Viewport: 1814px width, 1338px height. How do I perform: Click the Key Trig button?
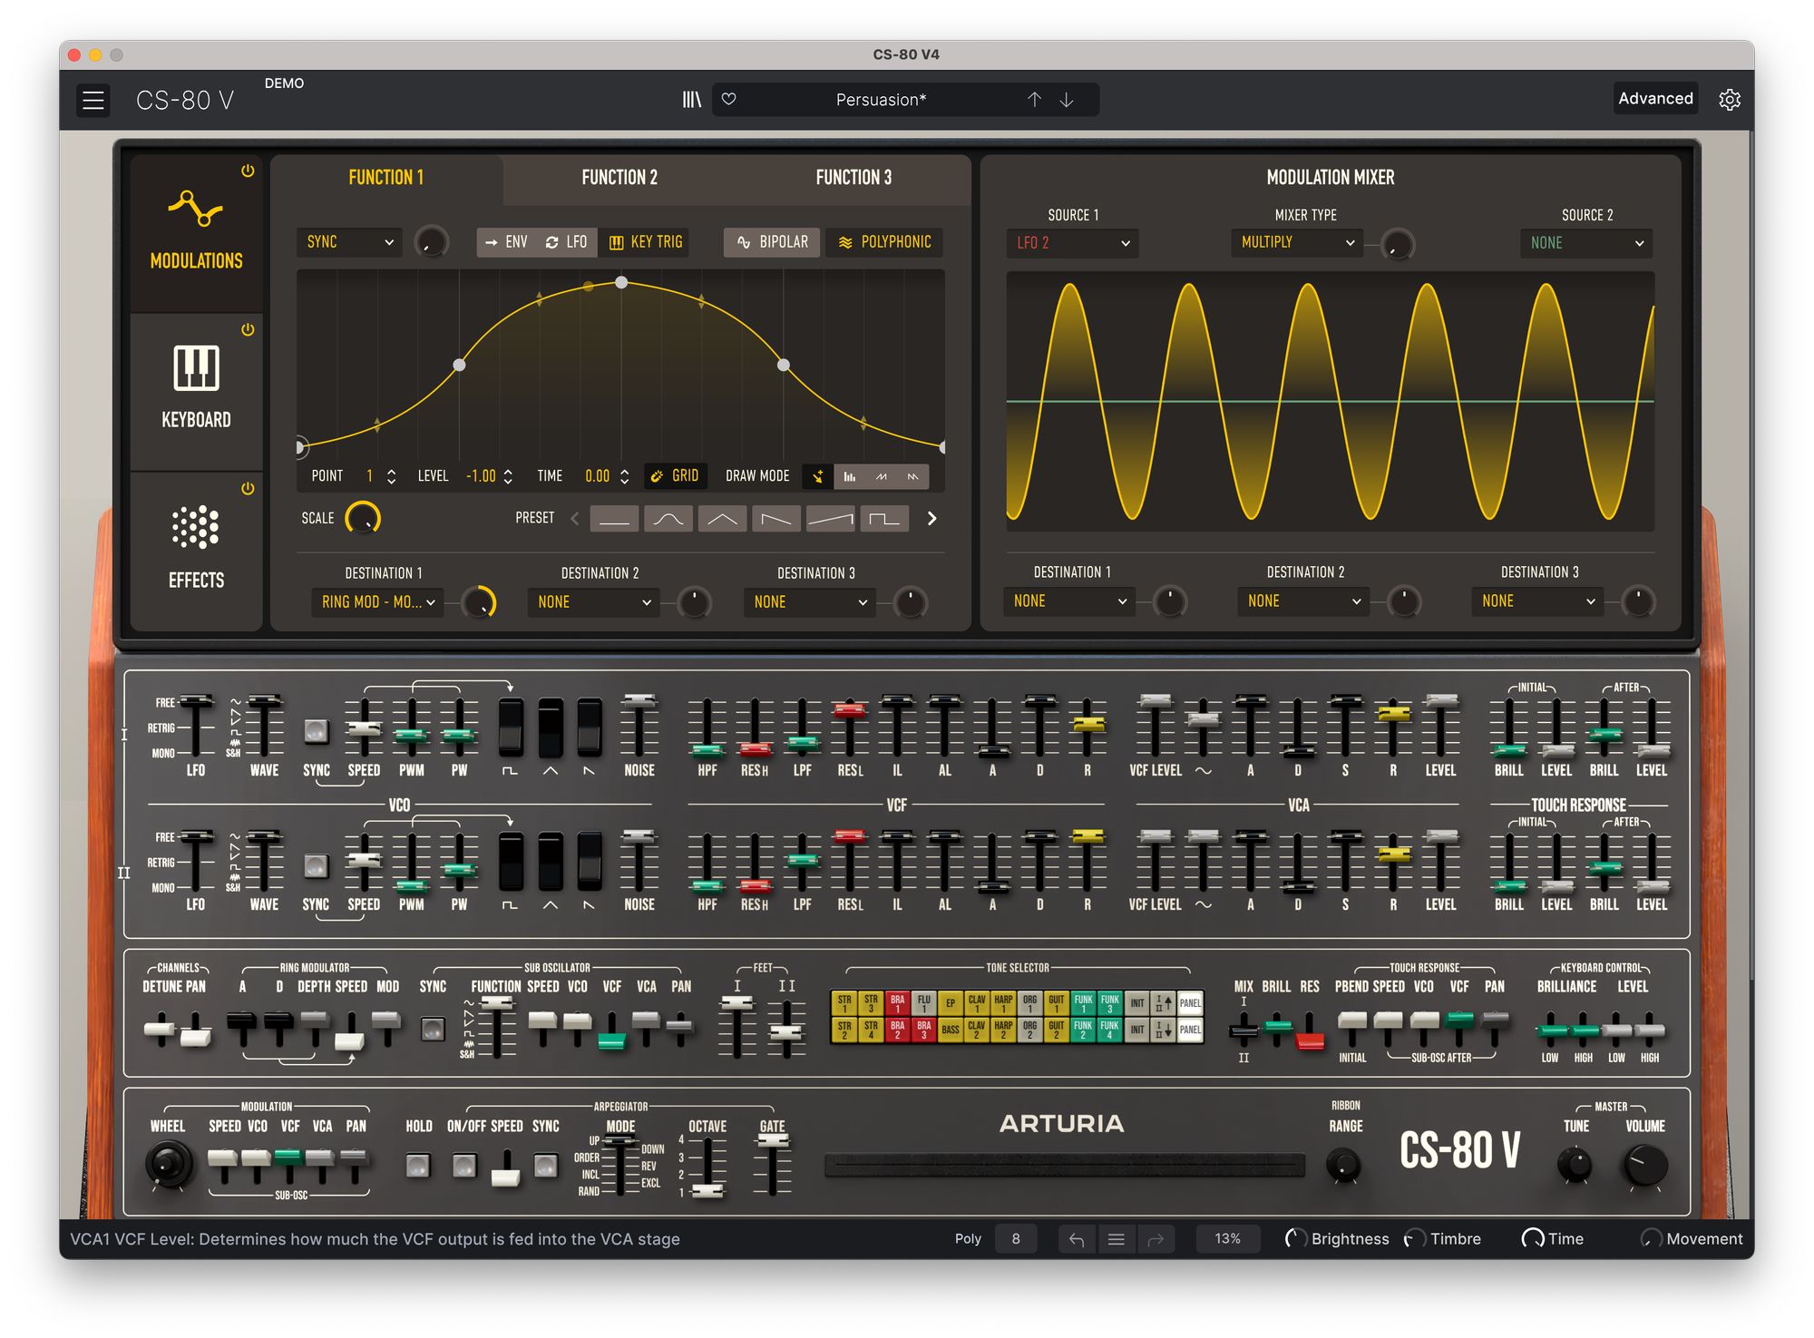point(646,242)
